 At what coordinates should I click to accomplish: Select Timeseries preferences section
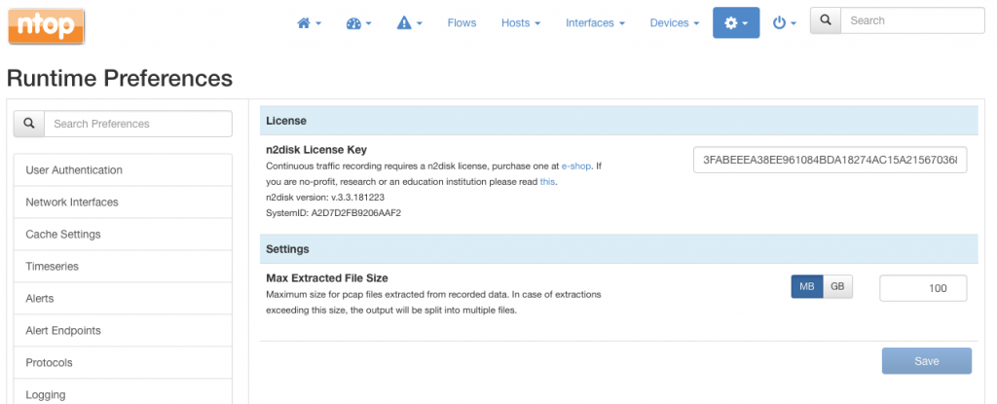(123, 266)
